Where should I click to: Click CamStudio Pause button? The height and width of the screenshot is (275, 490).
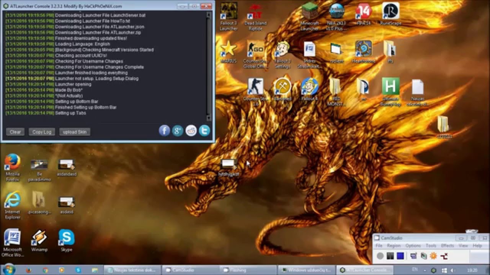pyautogui.click(x=390, y=256)
